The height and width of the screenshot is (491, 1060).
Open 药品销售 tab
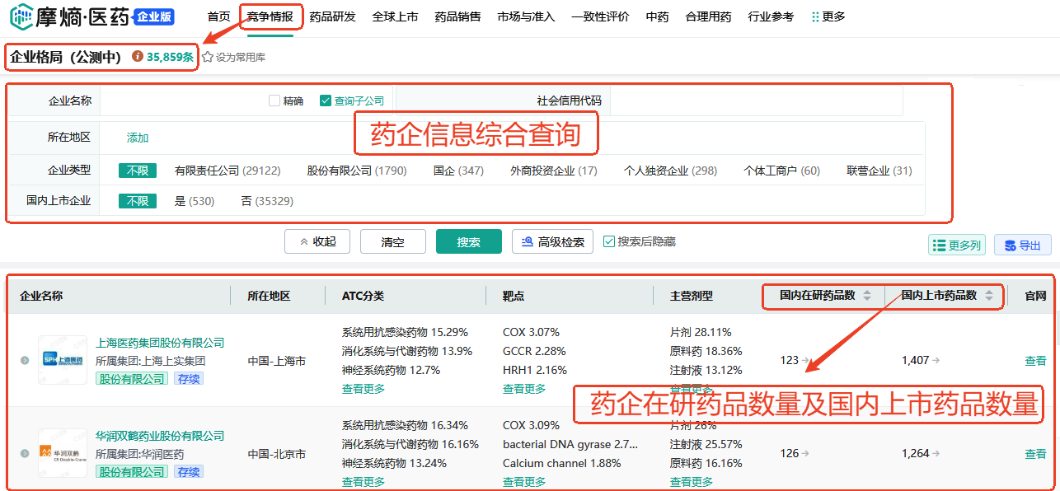click(457, 16)
